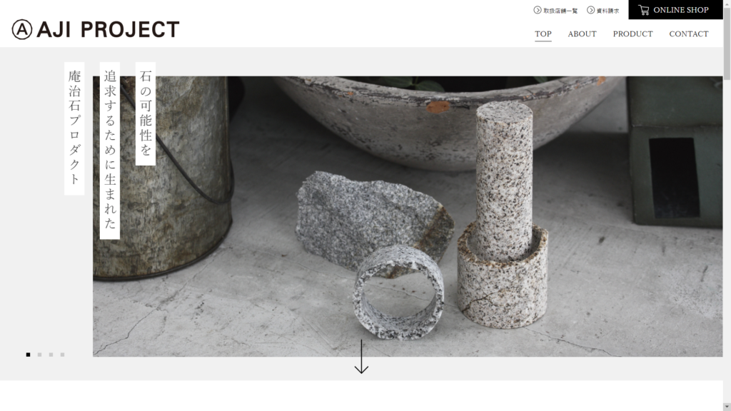This screenshot has width=731, height=411.
Task: Click the down arrow below the hero image
Action: [x=361, y=357]
